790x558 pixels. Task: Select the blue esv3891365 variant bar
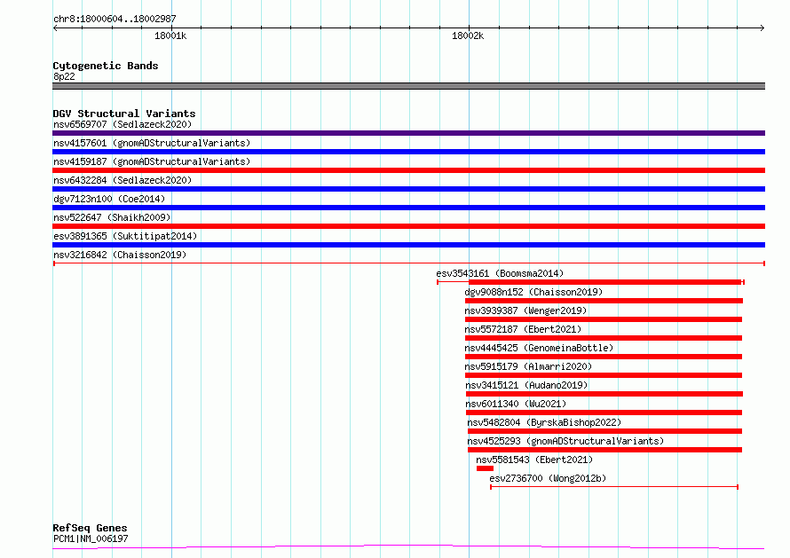[408, 245]
